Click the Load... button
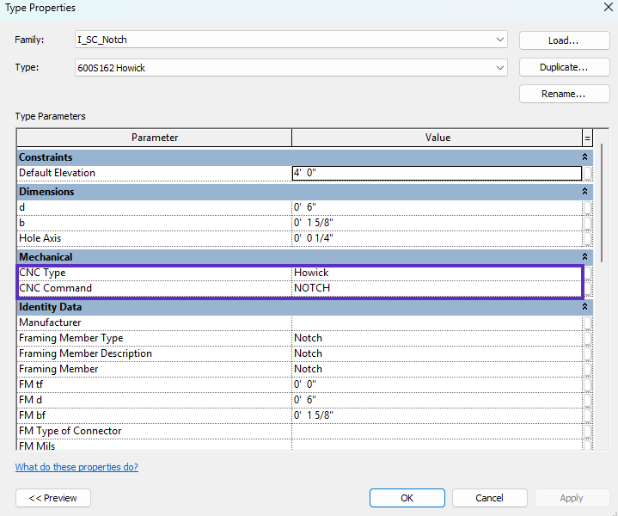This screenshot has width=618, height=516. 562,40
